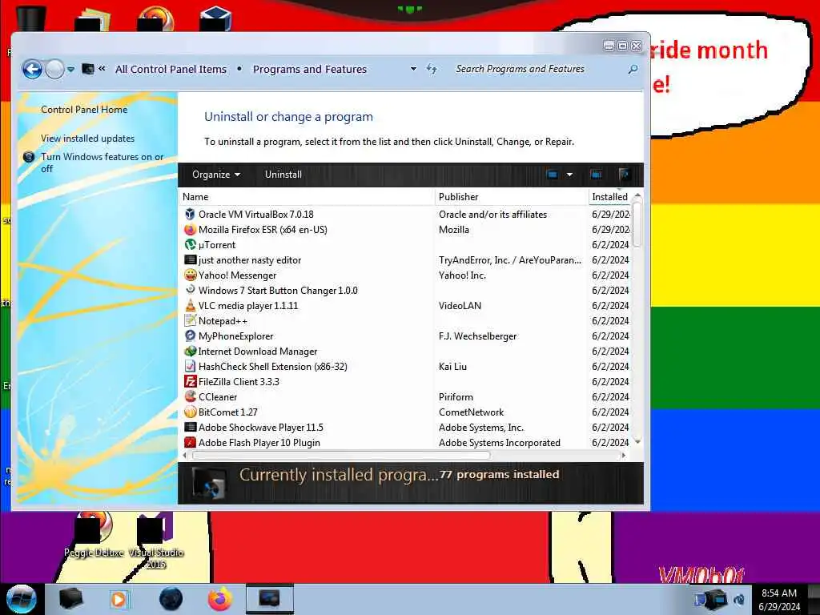
Task: Click the preview pane icon in toolbar
Action: (x=596, y=175)
